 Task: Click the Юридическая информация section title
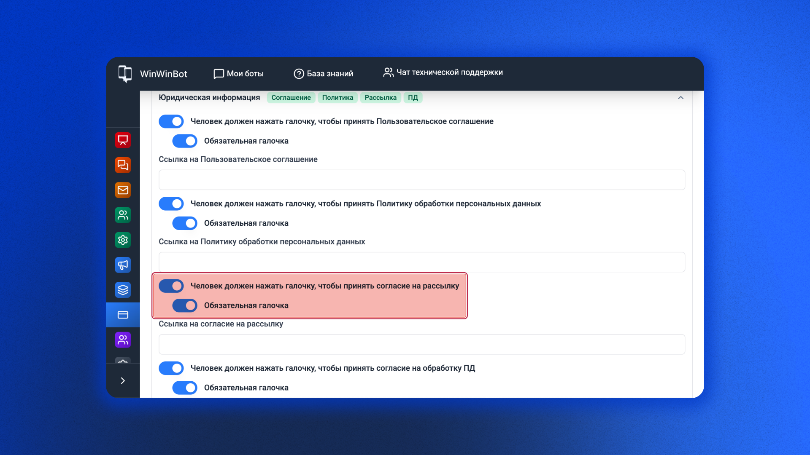(209, 98)
